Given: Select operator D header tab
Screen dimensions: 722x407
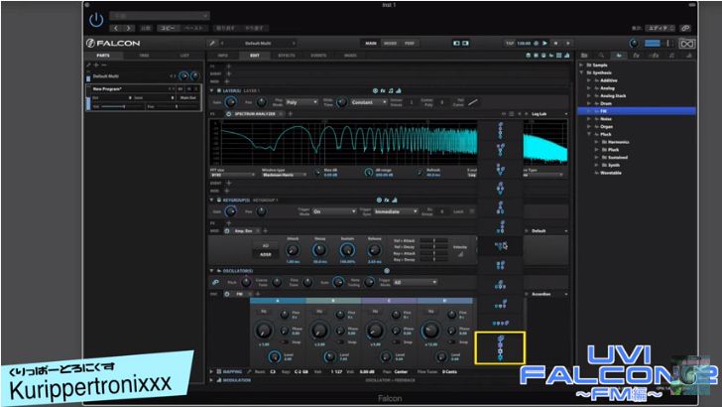Looking at the screenshot, I should [444, 301].
